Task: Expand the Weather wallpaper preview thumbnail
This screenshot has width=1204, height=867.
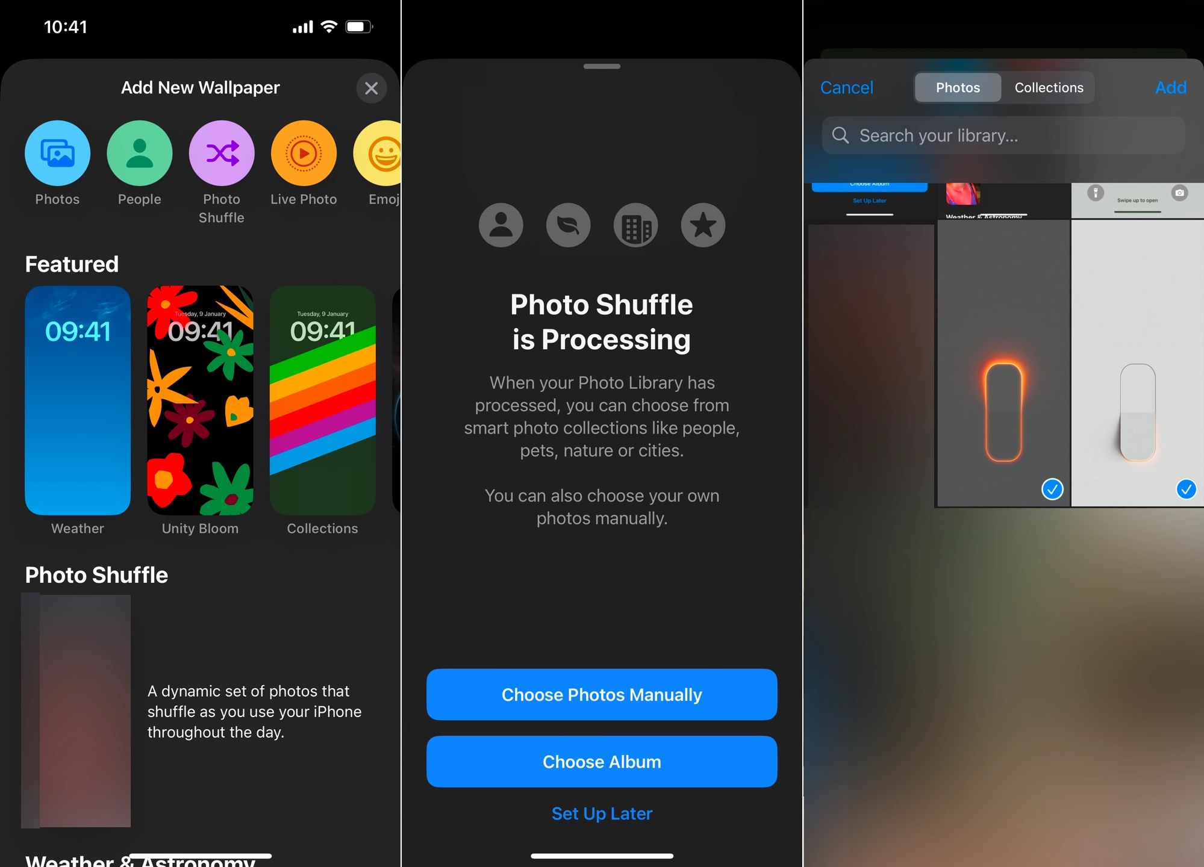Action: 78,400
